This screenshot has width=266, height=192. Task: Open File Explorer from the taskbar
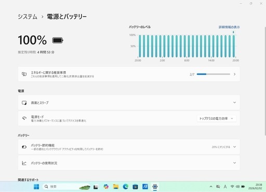[x=116, y=187]
